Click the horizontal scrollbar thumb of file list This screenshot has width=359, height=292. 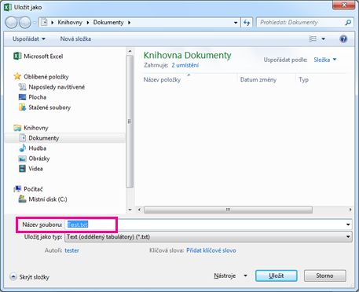(x=228, y=210)
